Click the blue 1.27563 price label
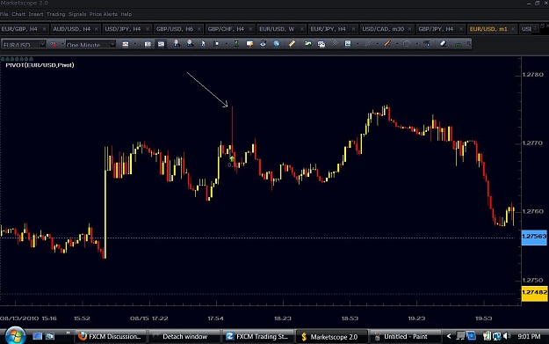 (534, 237)
